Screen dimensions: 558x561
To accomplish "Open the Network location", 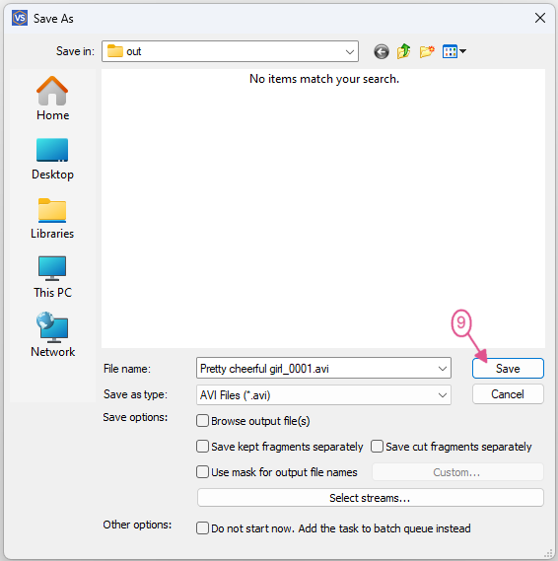I will coord(52,335).
